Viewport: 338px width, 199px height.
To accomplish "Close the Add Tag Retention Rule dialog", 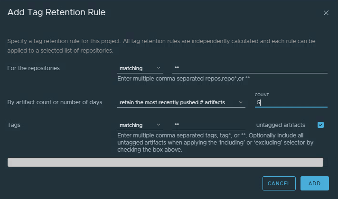I will tap(326, 13).
